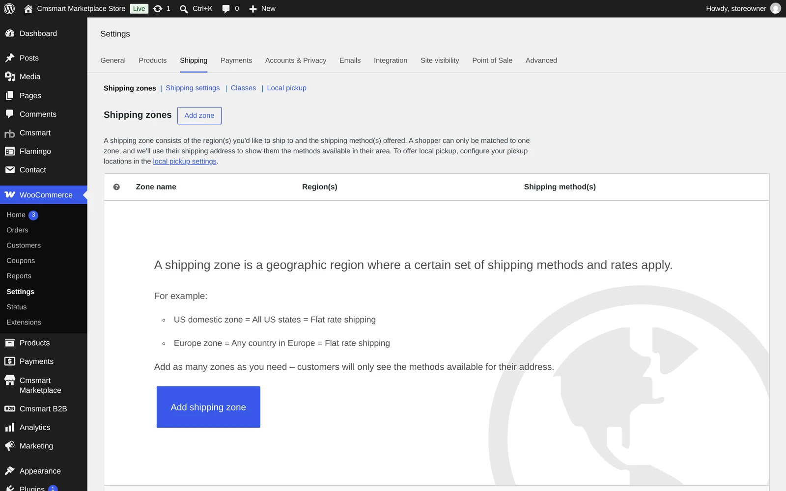Click the Shipping method(s) column header
Screen dimensions: 786x491
[x=560, y=187]
